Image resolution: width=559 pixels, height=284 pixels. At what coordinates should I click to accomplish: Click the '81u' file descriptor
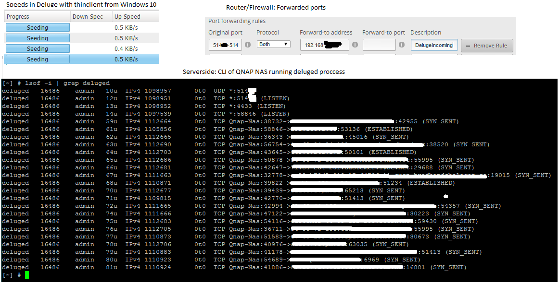coord(112,267)
